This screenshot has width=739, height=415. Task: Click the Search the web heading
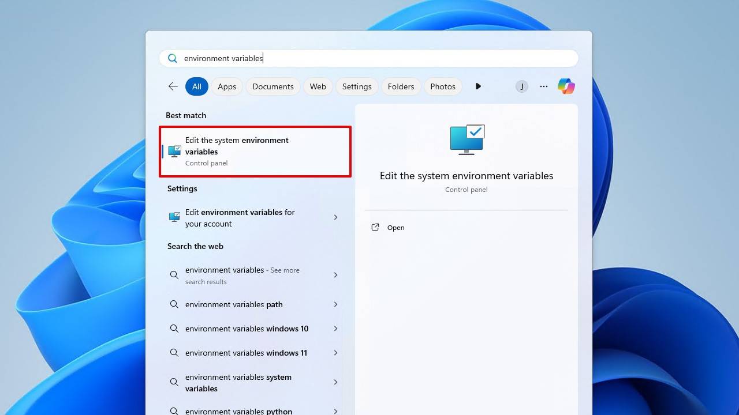[195, 246]
